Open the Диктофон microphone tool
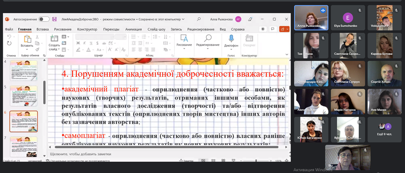The image size is (405, 173). pyautogui.click(x=231, y=39)
